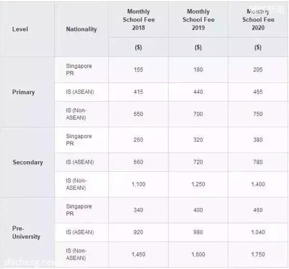
Task: Click Secondary Non-ASEAN 2018 fee 1,100
Action: coord(138,184)
